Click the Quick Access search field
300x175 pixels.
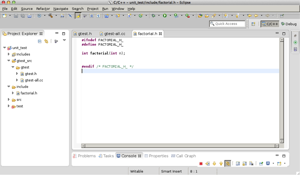[x=227, y=24]
